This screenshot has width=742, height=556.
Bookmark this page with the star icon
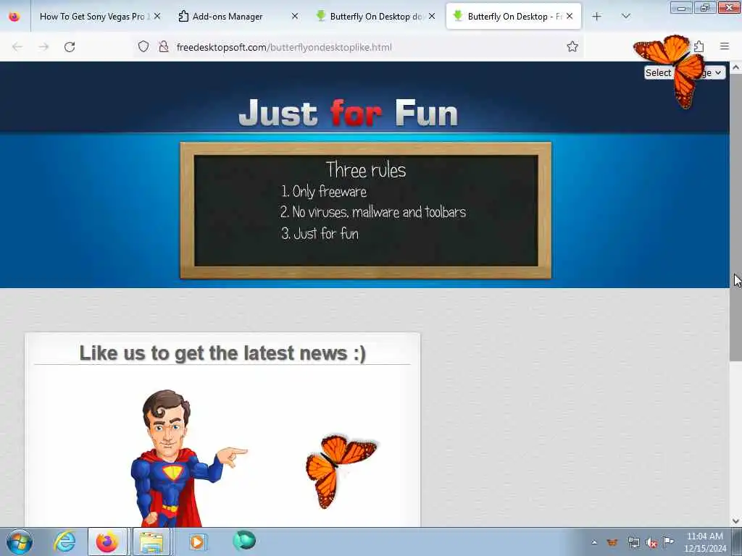click(x=572, y=46)
